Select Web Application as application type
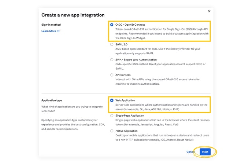The height and width of the screenshot is (165, 252). (x=112, y=100)
